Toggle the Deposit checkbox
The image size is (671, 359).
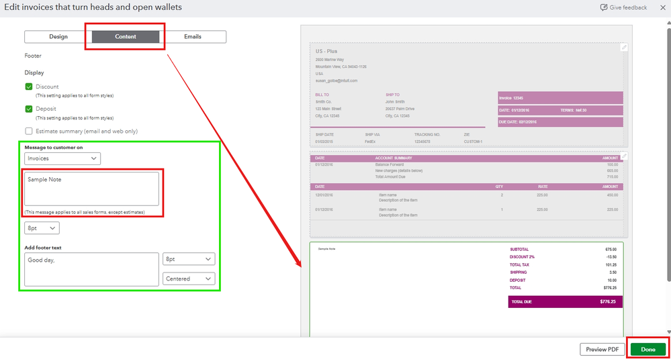click(x=29, y=109)
